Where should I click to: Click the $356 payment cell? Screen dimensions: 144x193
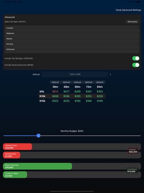click(x=66, y=96)
